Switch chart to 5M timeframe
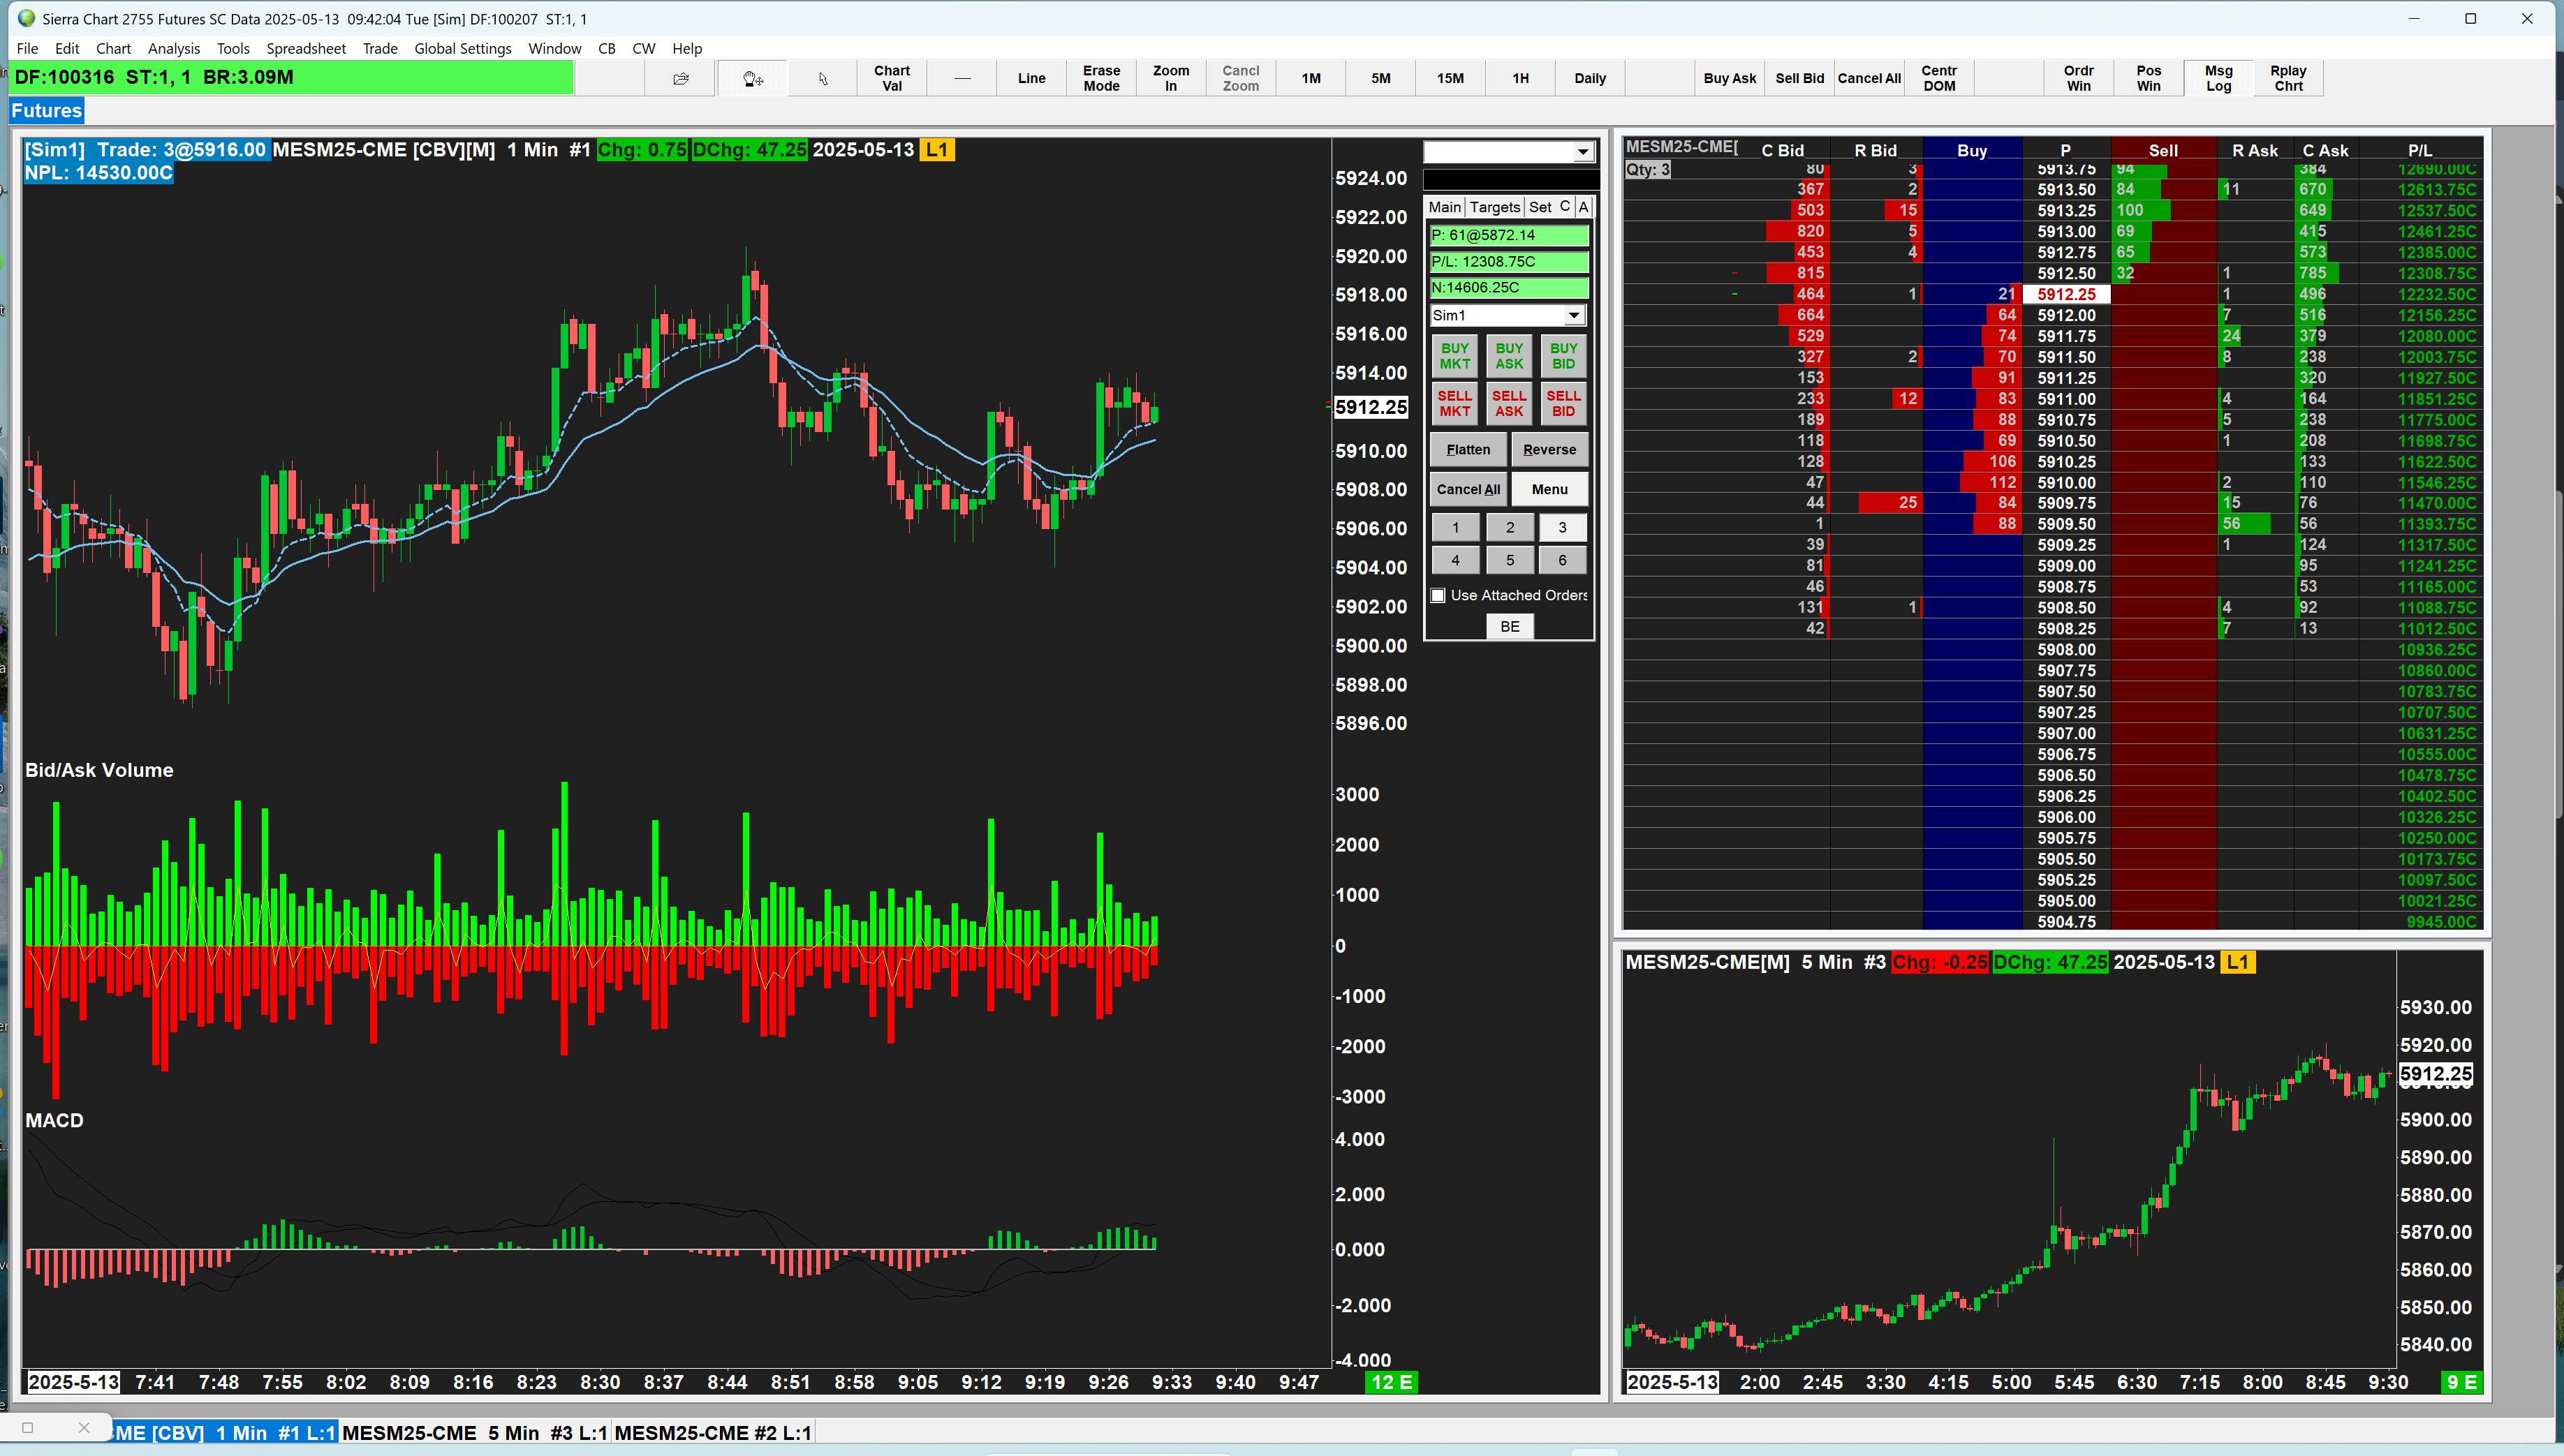This screenshot has height=1456, width=2564. coord(1380,78)
